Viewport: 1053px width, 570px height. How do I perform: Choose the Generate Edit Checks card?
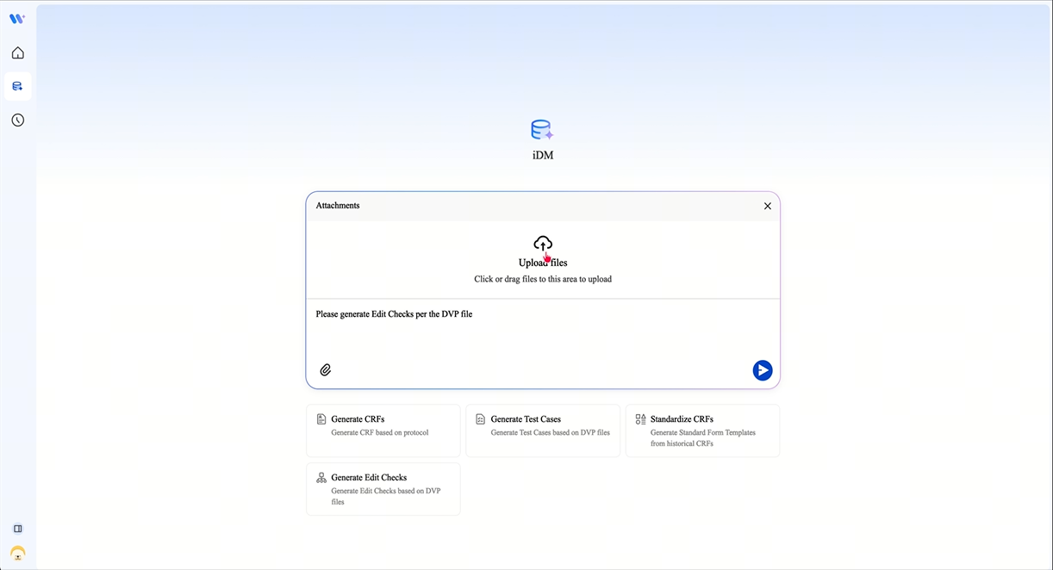point(383,489)
